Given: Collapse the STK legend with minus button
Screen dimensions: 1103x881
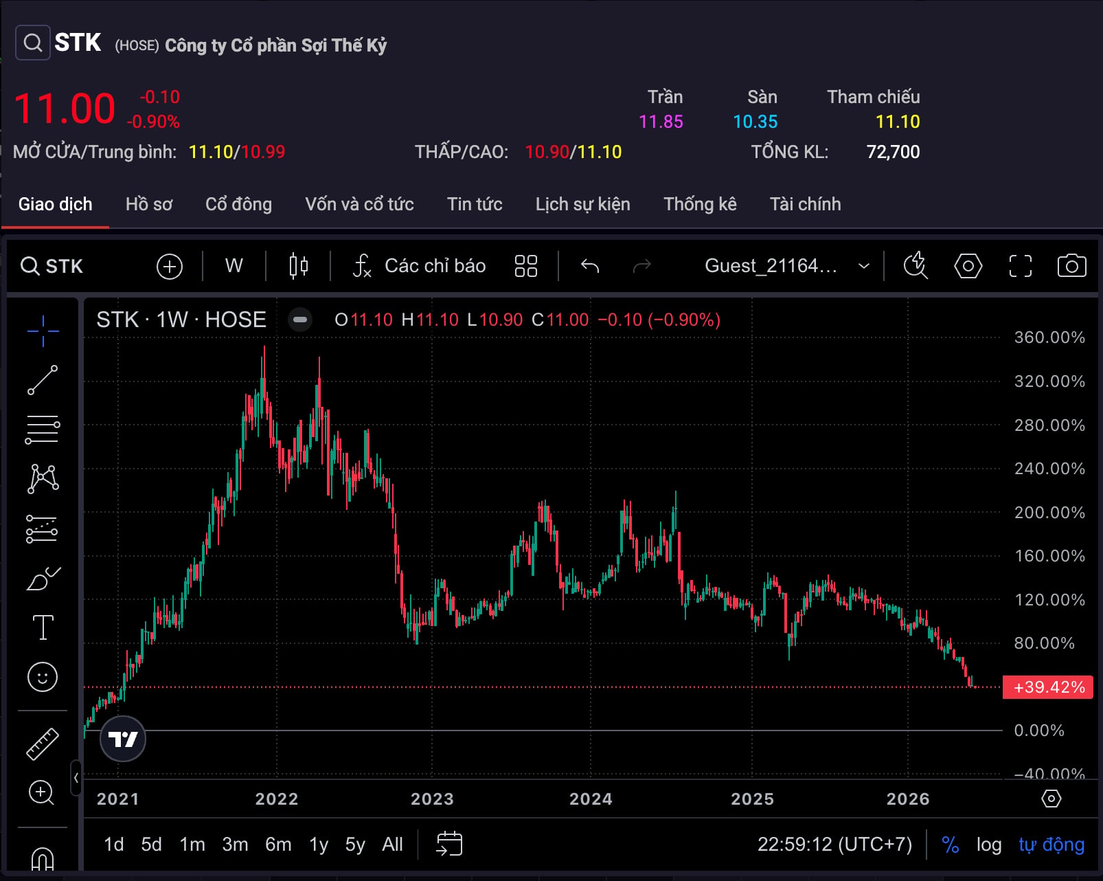Looking at the screenshot, I should pyautogui.click(x=300, y=320).
